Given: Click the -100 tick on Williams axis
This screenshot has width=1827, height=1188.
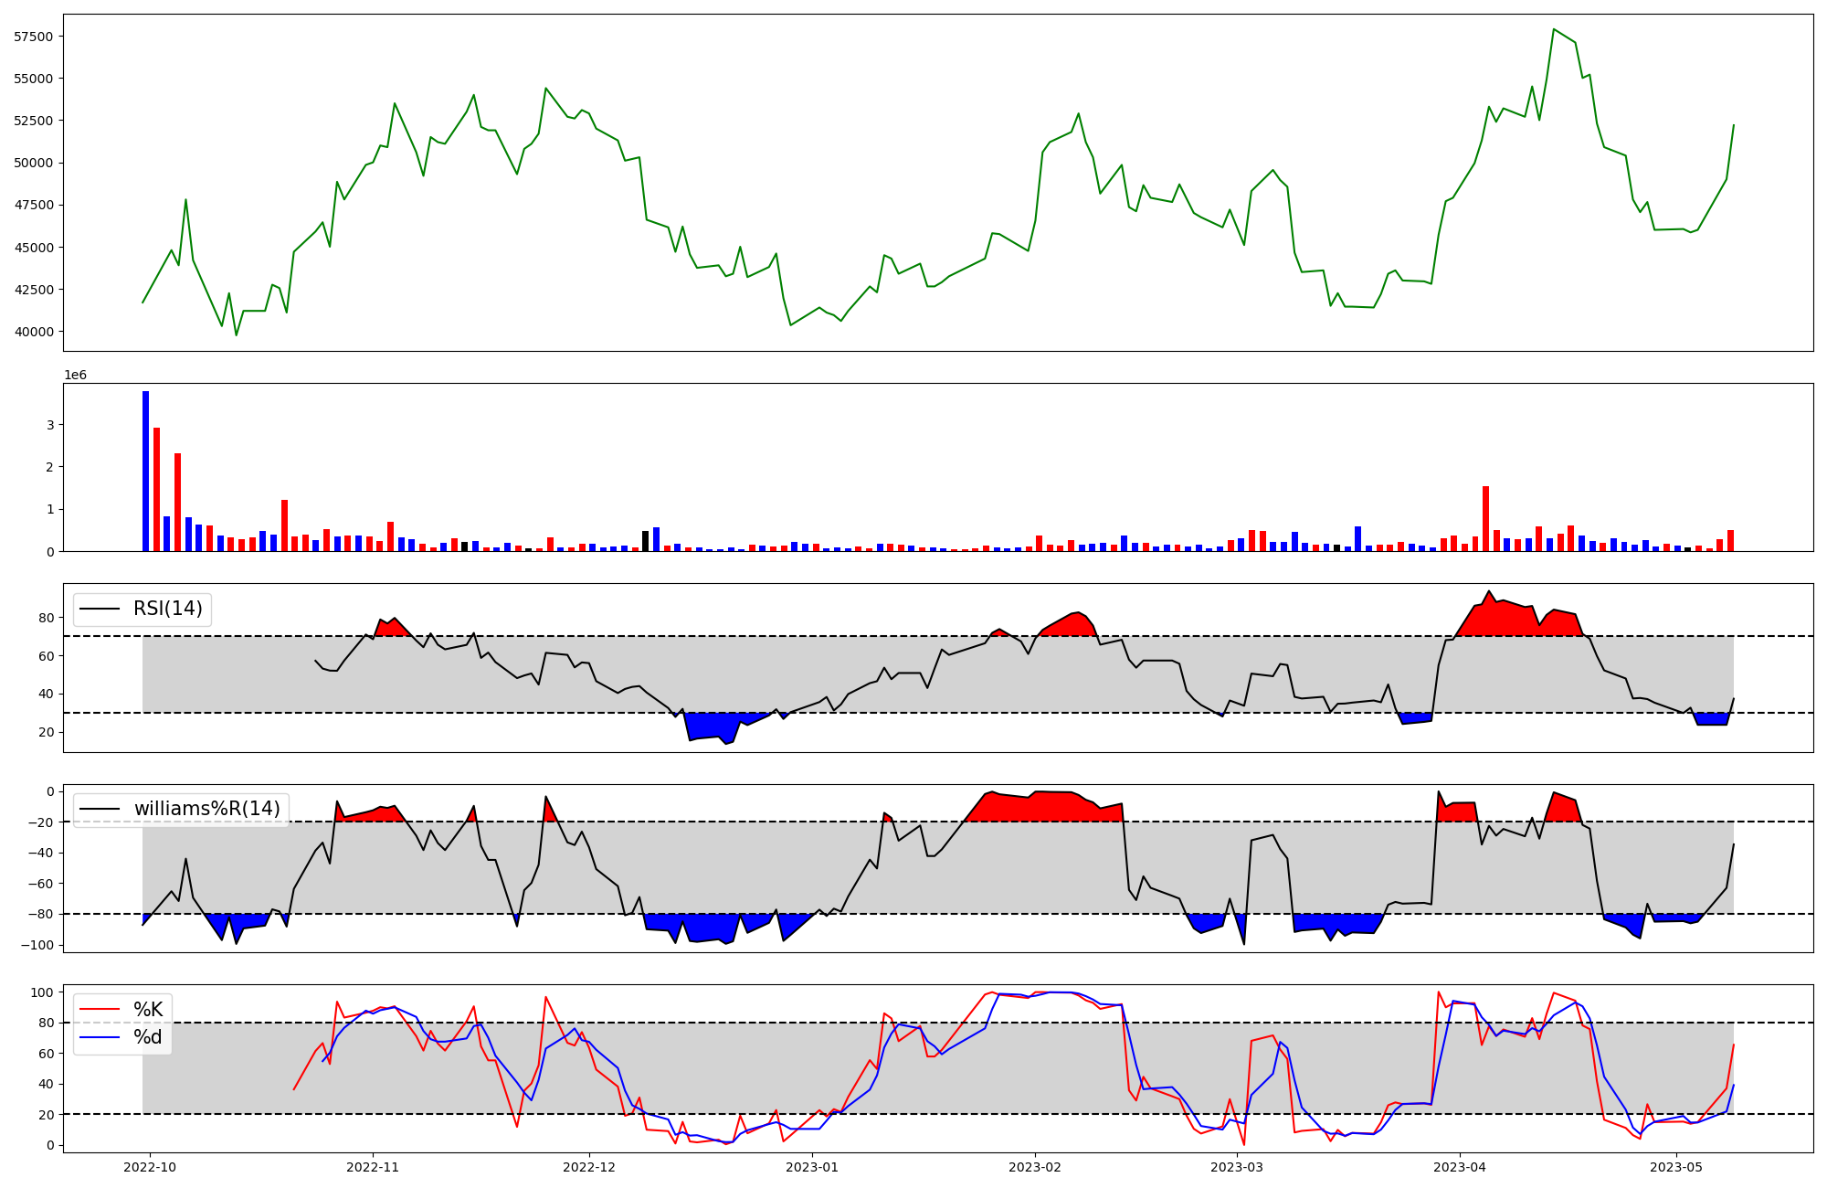Looking at the screenshot, I should tap(39, 945).
